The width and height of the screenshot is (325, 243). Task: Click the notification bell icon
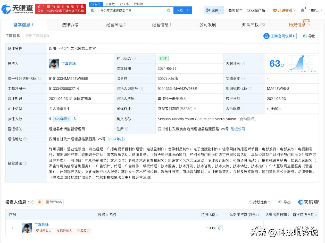302,10
